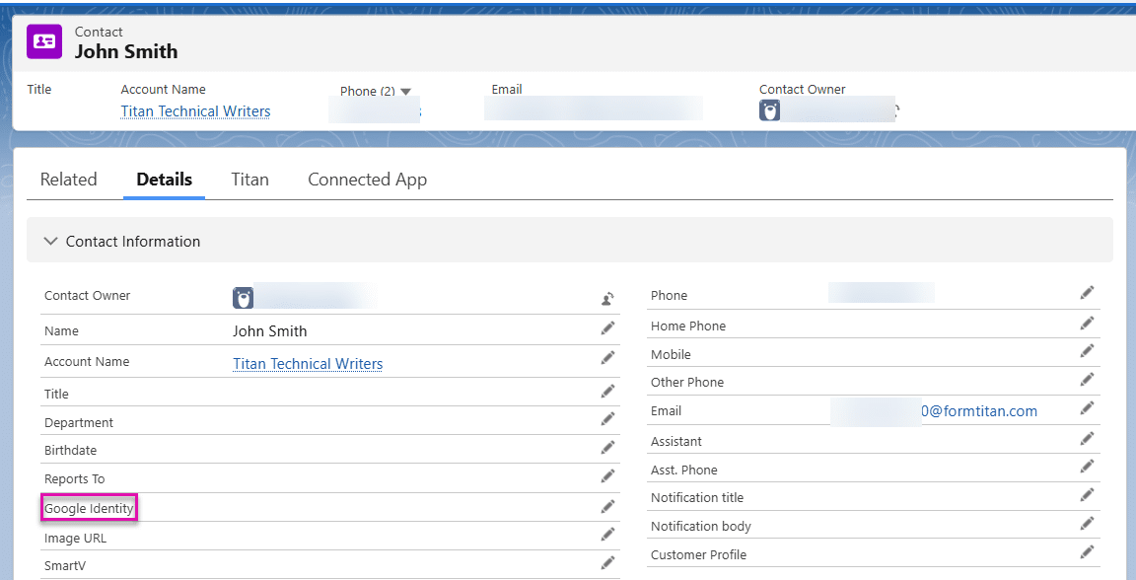Viewport: 1136px width, 580px height.
Task: Switch to the Related tab
Action: point(68,180)
